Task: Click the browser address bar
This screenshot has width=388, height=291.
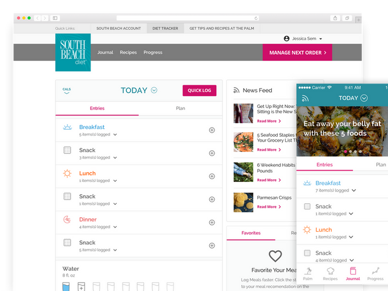Action: tap(187, 18)
